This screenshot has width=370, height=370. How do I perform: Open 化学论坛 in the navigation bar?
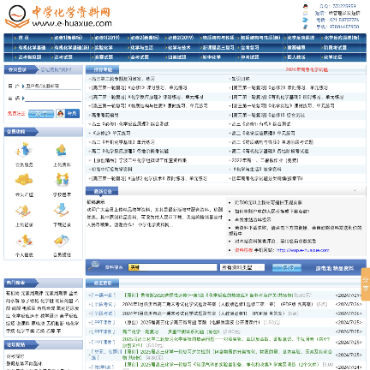click(332, 57)
